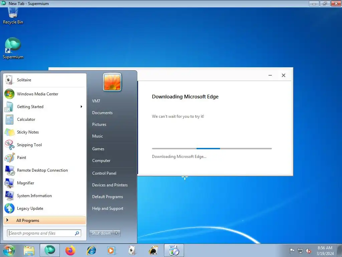Click the Edge download progress bar

click(212, 149)
